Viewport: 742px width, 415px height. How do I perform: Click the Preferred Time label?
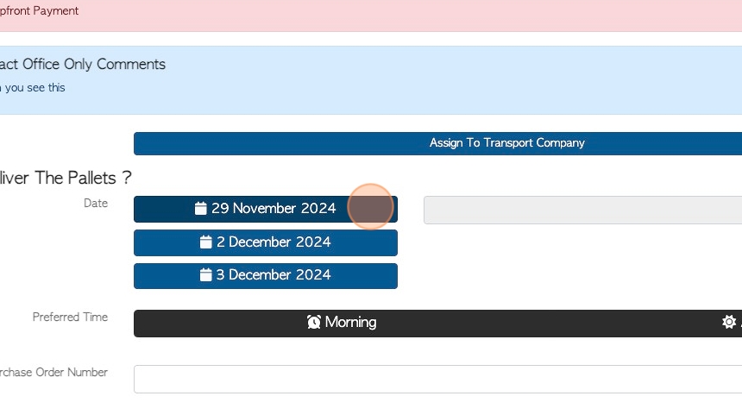click(x=70, y=317)
